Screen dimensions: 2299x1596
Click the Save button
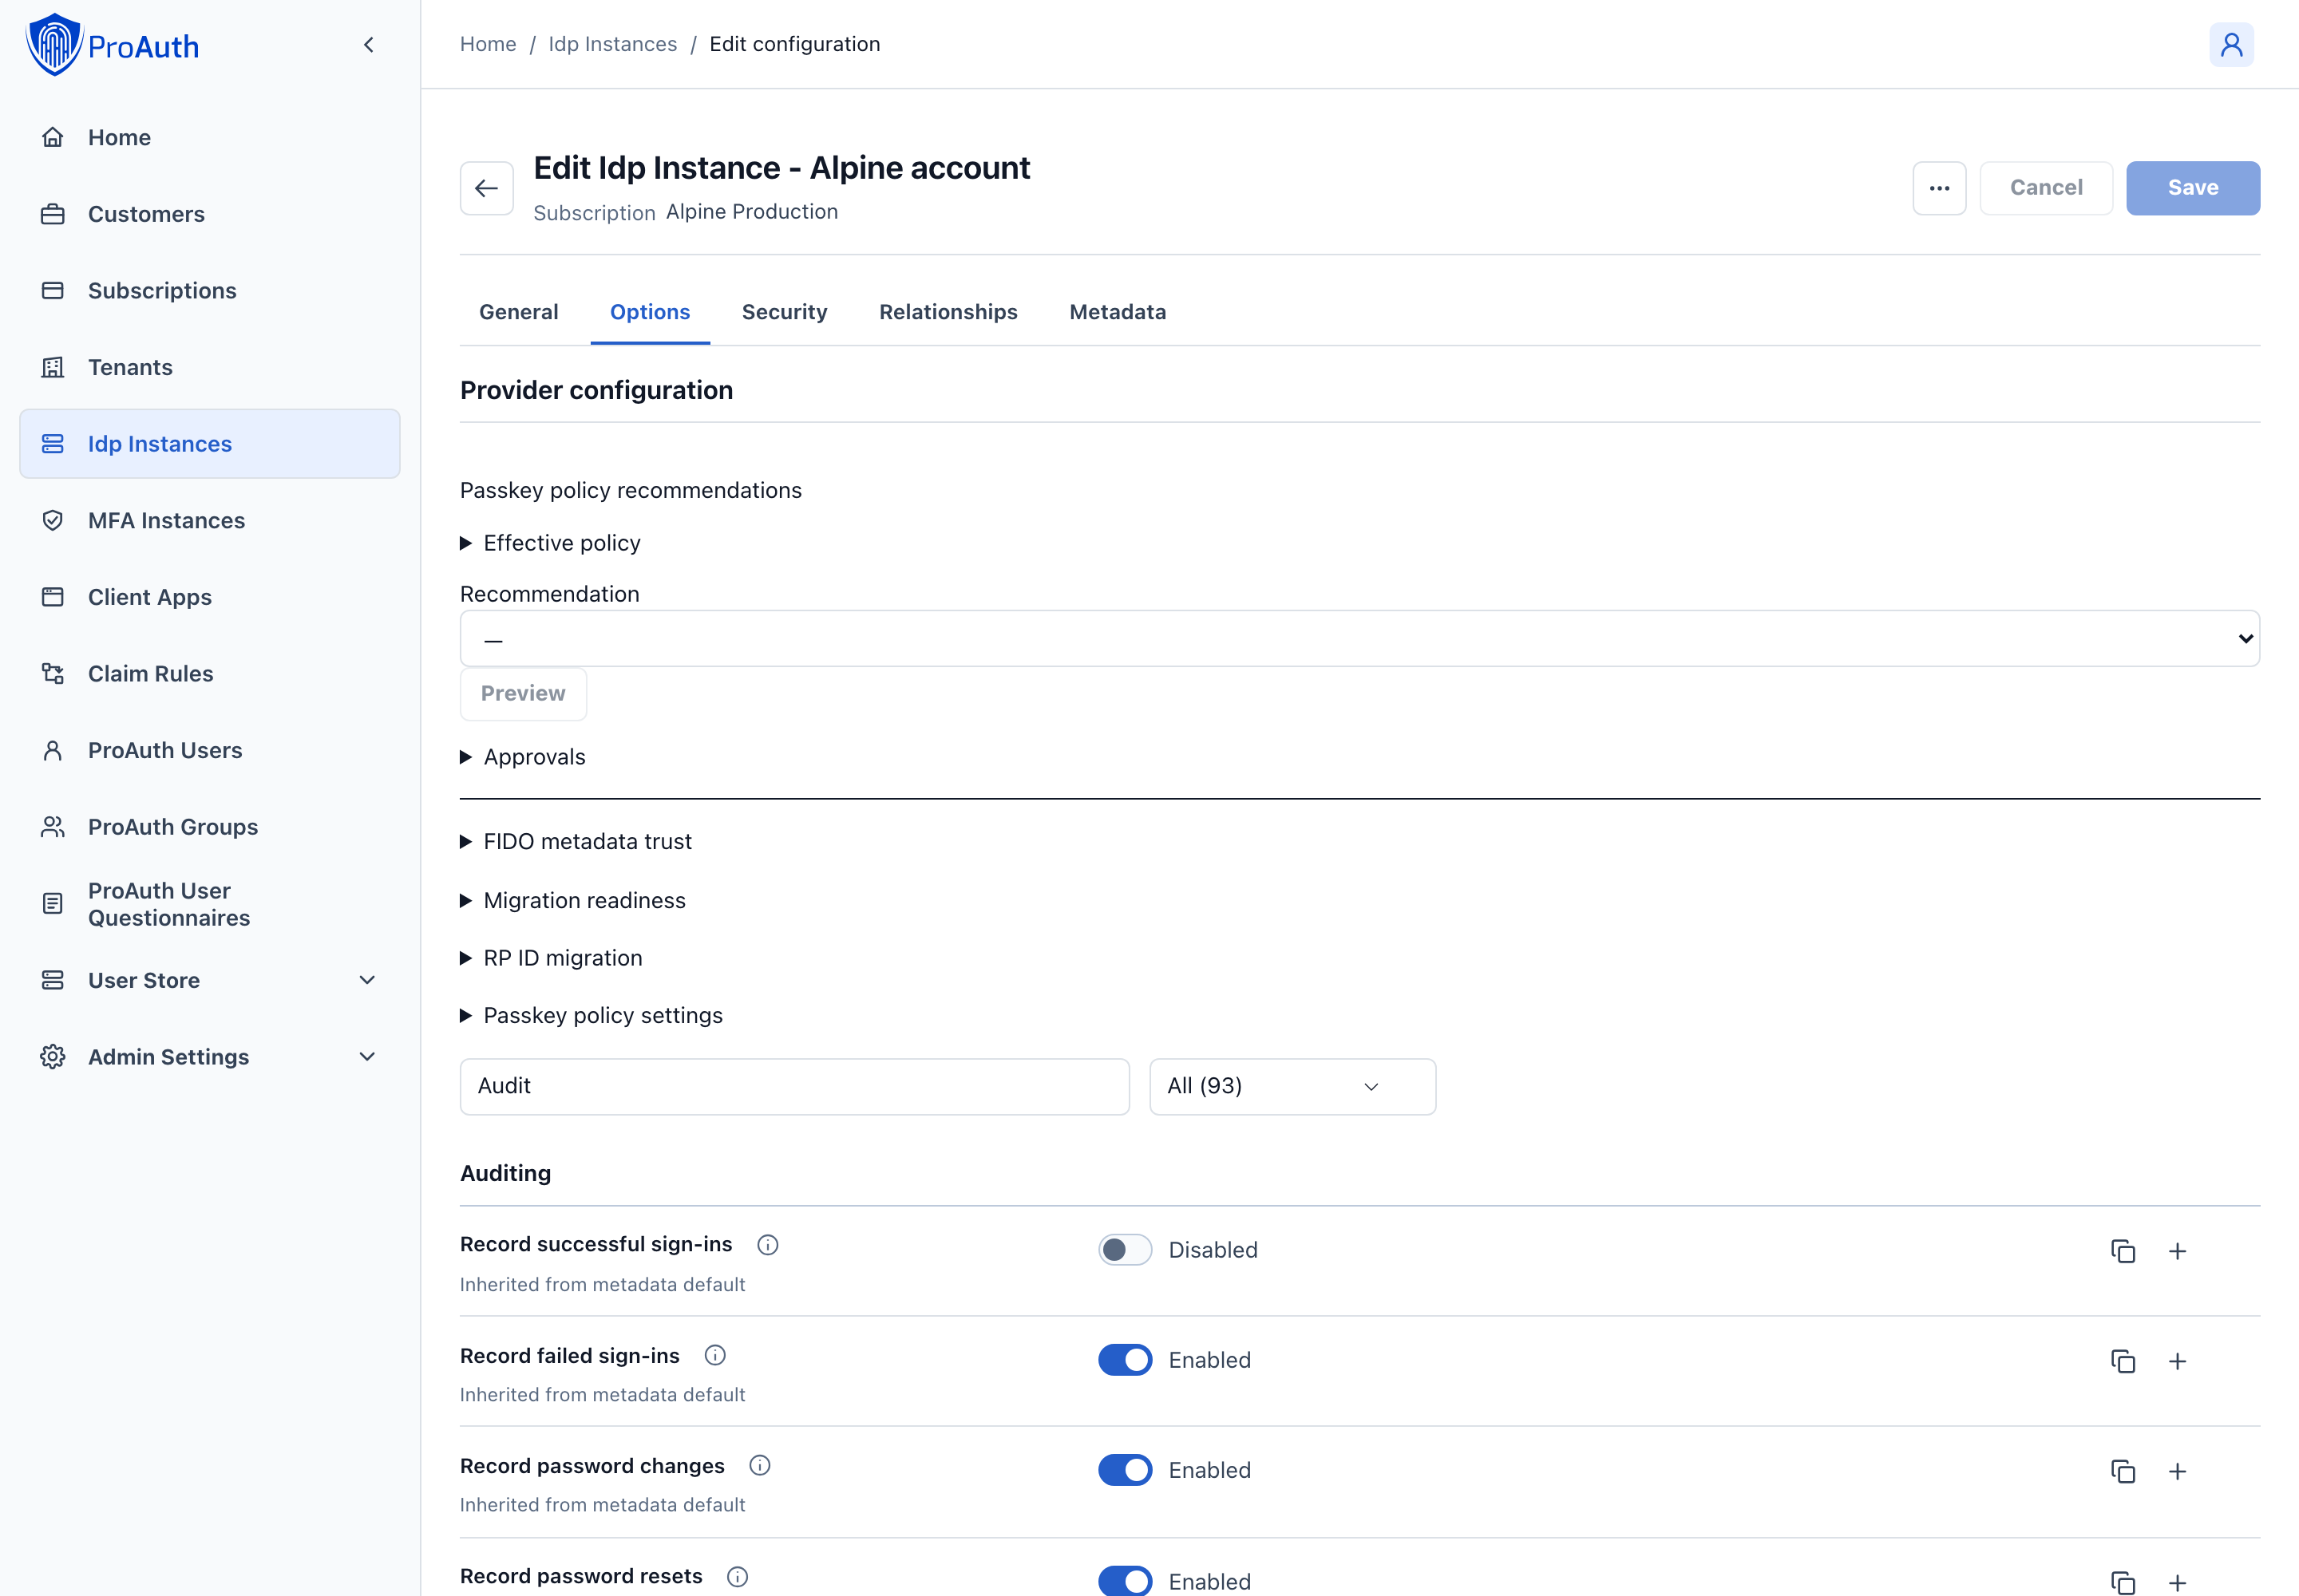tap(2193, 188)
